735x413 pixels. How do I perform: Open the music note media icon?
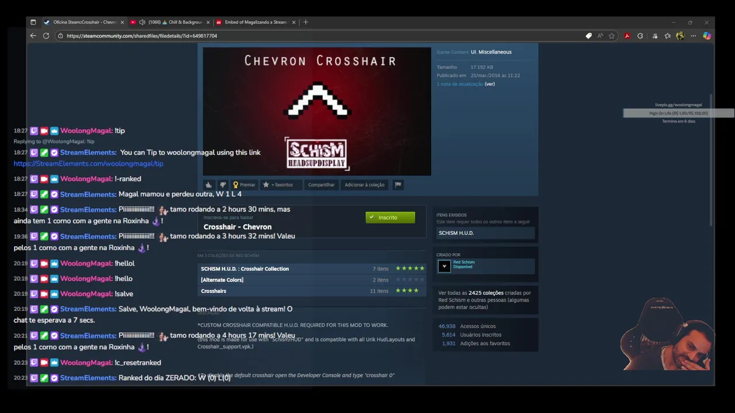(x=655, y=36)
